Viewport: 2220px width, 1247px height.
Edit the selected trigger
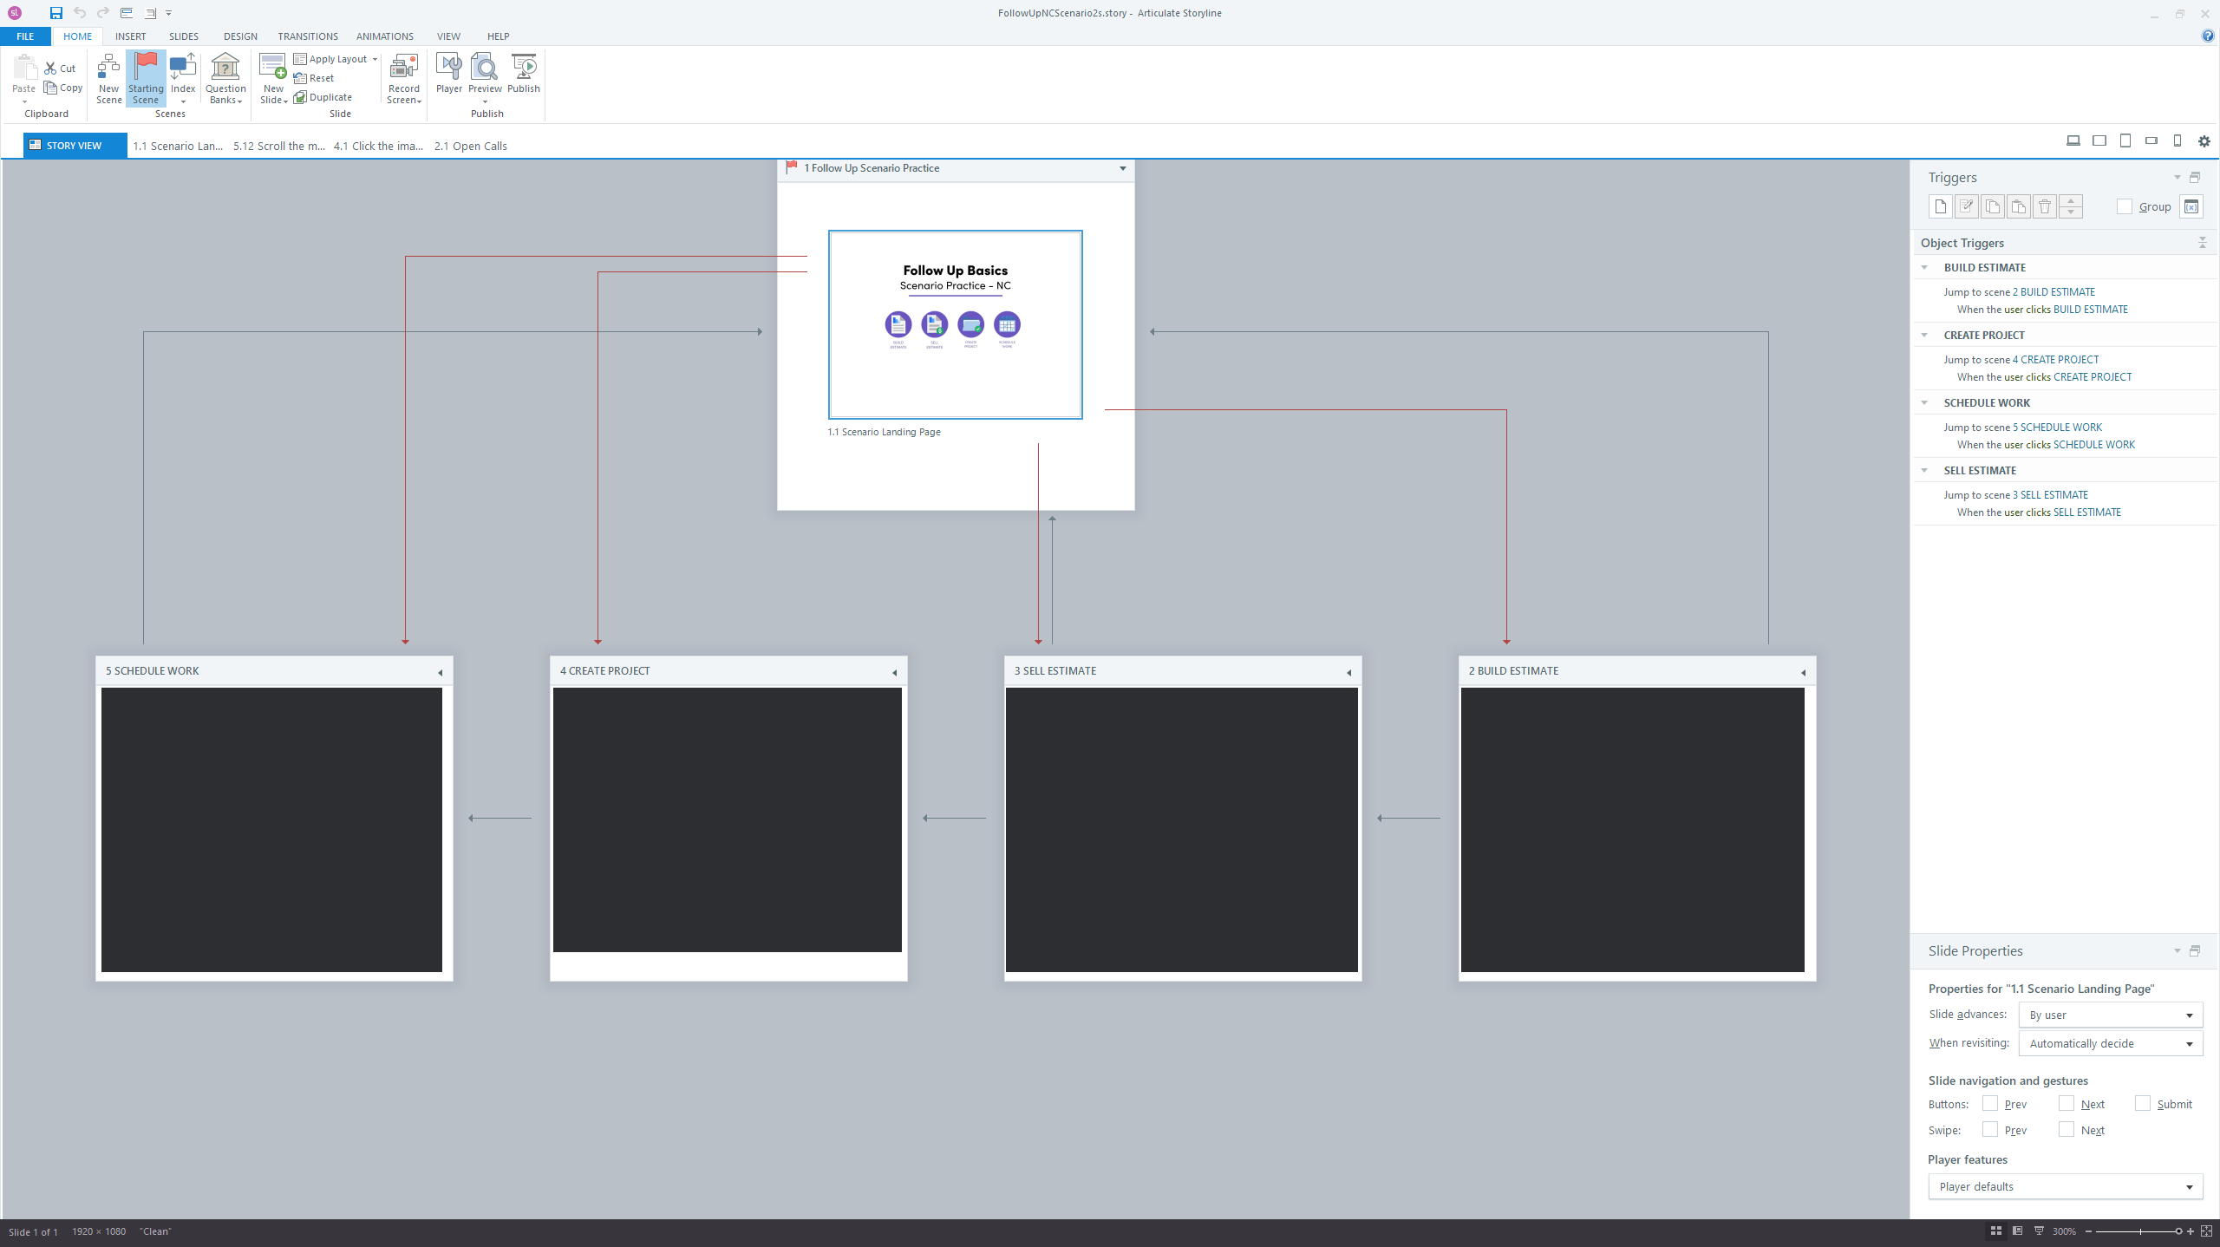click(x=1967, y=206)
